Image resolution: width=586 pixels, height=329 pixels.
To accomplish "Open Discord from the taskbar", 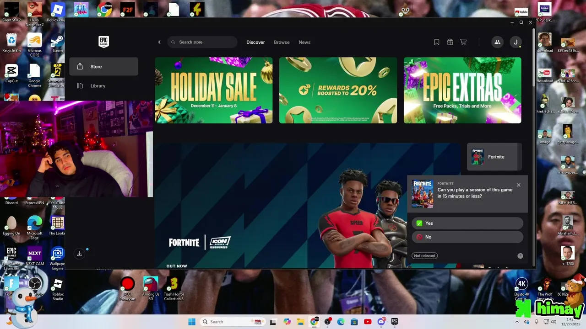I will (381, 322).
